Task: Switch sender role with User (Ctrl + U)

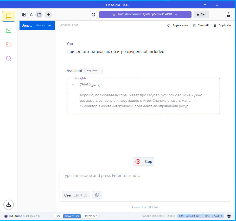Action: click(76, 195)
